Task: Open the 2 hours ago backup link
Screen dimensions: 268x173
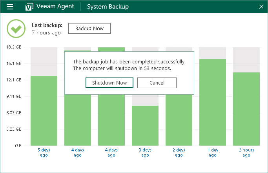Action: (x=246, y=153)
